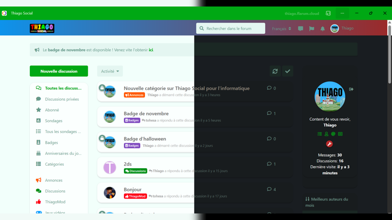Click the red wrench admin icon
Screen dimensions: 392x220
click(329, 144)
